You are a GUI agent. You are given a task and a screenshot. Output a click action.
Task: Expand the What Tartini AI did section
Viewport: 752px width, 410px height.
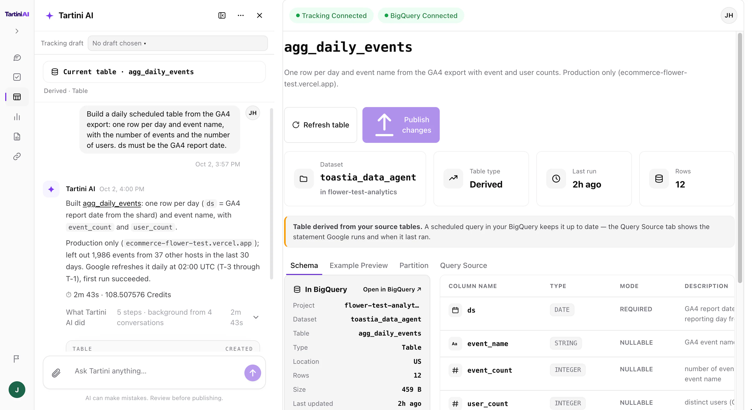point(163,318)
